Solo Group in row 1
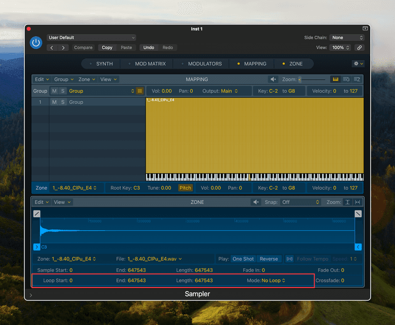 63,102
